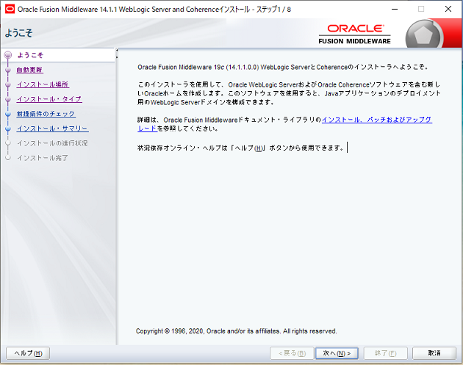Click the 取消 cancel button
Viewport: 463px width, 365px height.
tap(434, 353)
